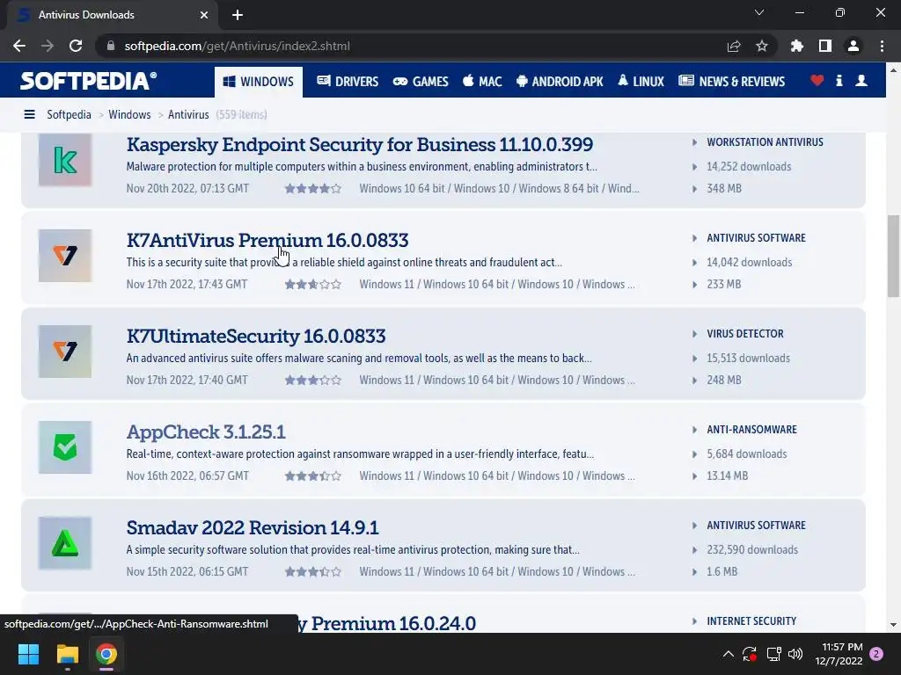Open Chrome three-dot menu
The height and width of the screenshot is (675, 901).
coord(882,46)
